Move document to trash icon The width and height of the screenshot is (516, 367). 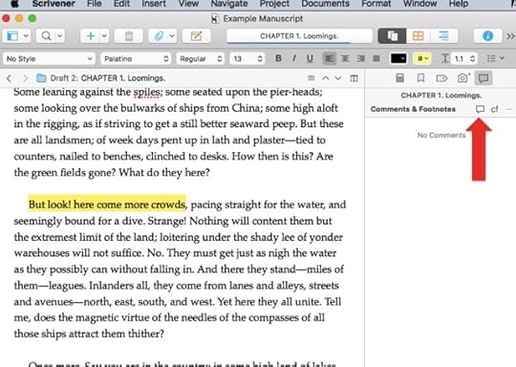[129, 36]
